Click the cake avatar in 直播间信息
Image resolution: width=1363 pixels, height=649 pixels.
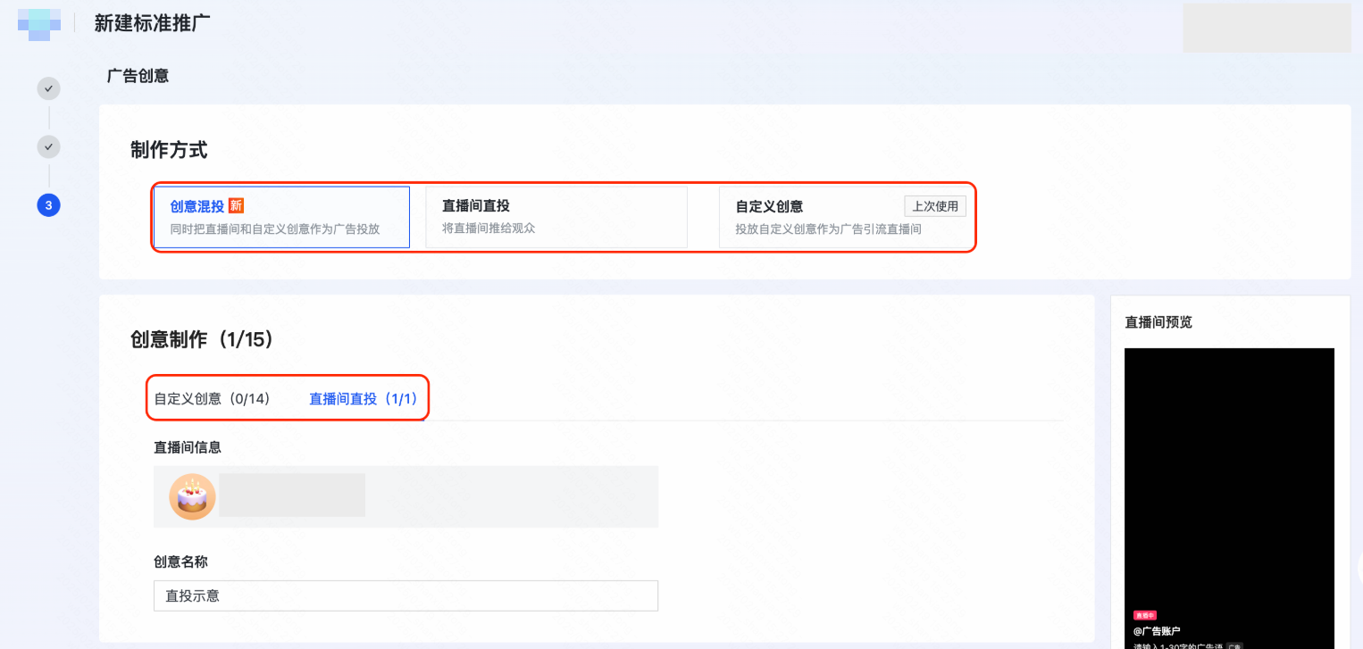pos(192,497)
